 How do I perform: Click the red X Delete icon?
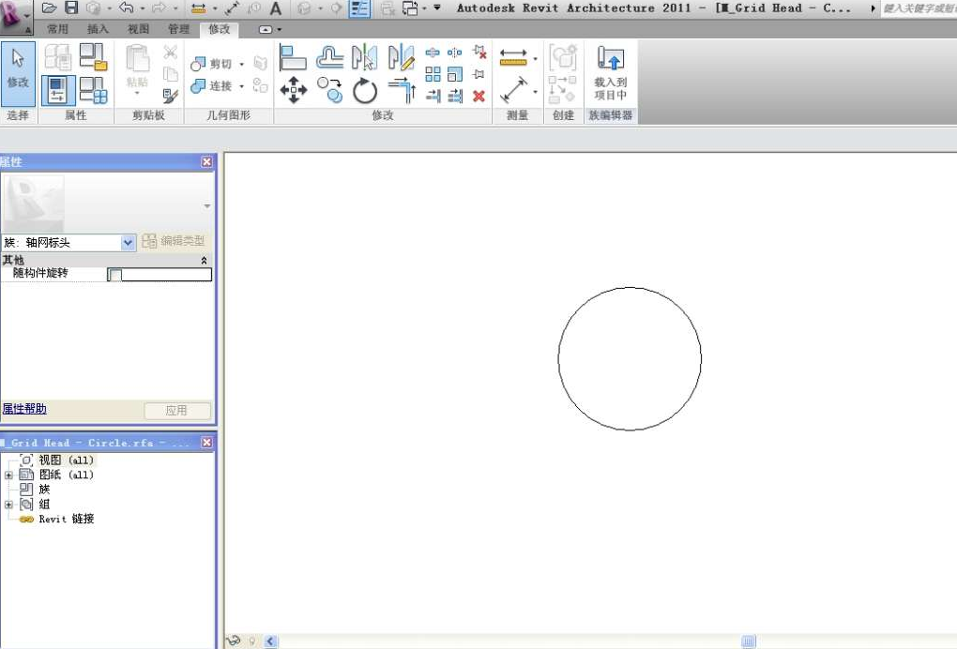pyautogui.click(x=478, y=96)
